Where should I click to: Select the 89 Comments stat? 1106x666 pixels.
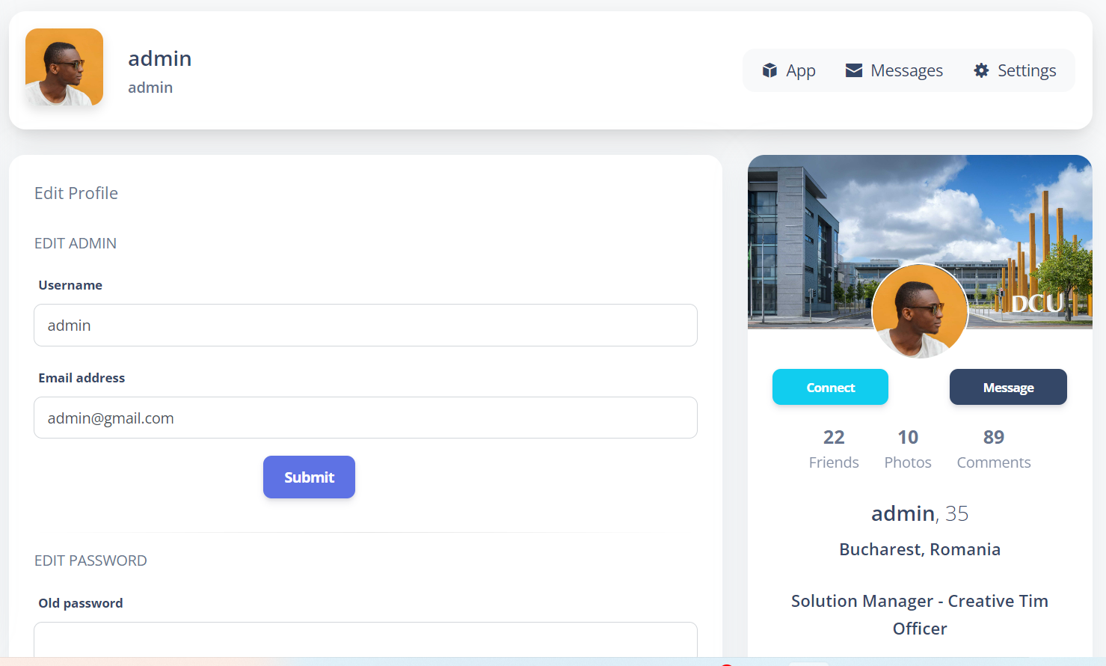[x=993, y=448]
